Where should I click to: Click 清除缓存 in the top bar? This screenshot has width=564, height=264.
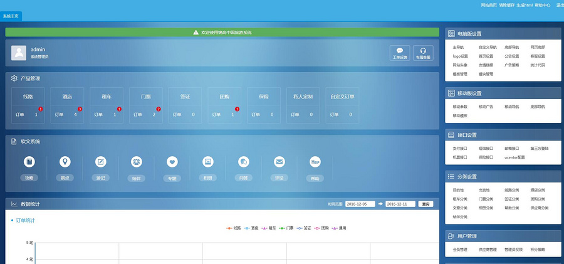507,5
